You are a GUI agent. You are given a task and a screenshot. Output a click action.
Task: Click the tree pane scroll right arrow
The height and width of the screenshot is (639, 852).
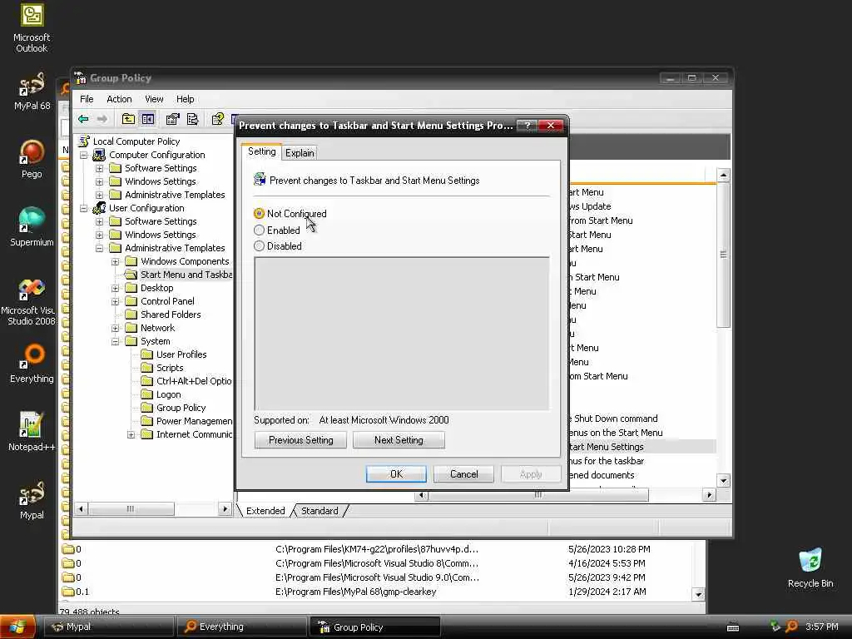coord(225,509)
